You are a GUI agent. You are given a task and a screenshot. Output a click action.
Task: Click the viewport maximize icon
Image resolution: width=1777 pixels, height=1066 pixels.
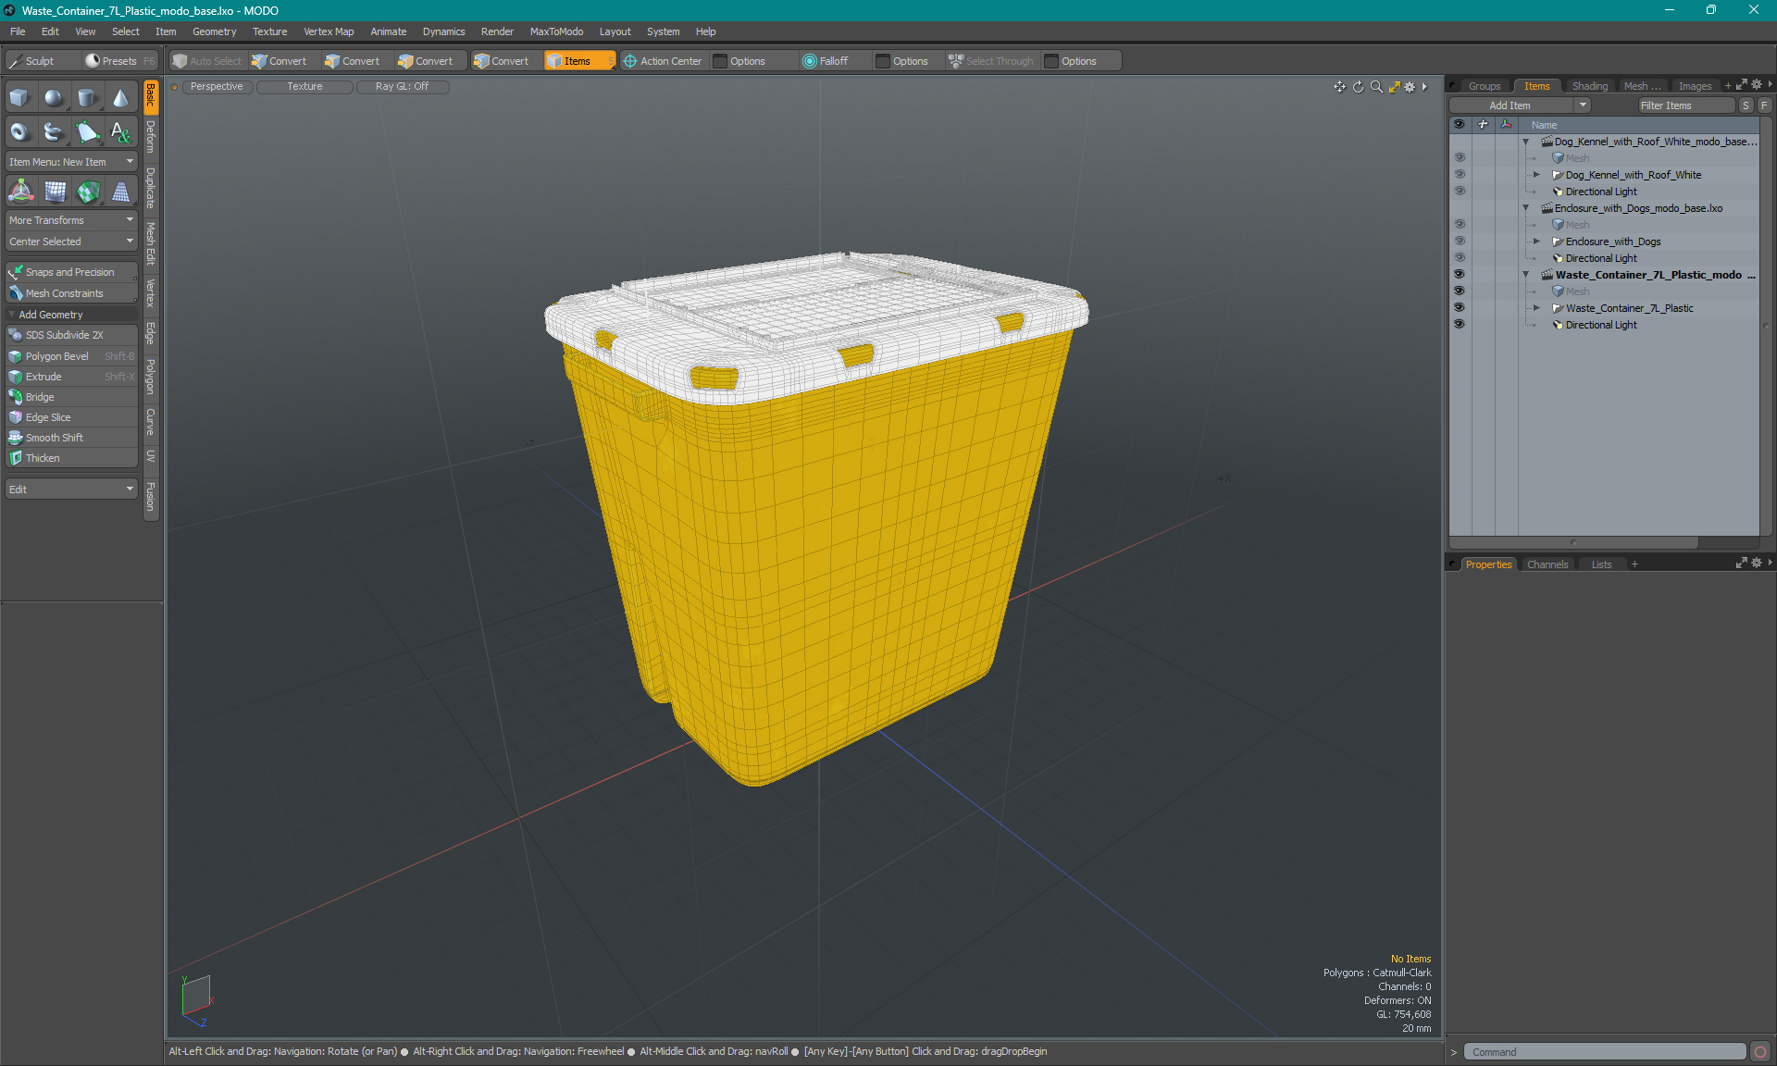coord(1394,87)
